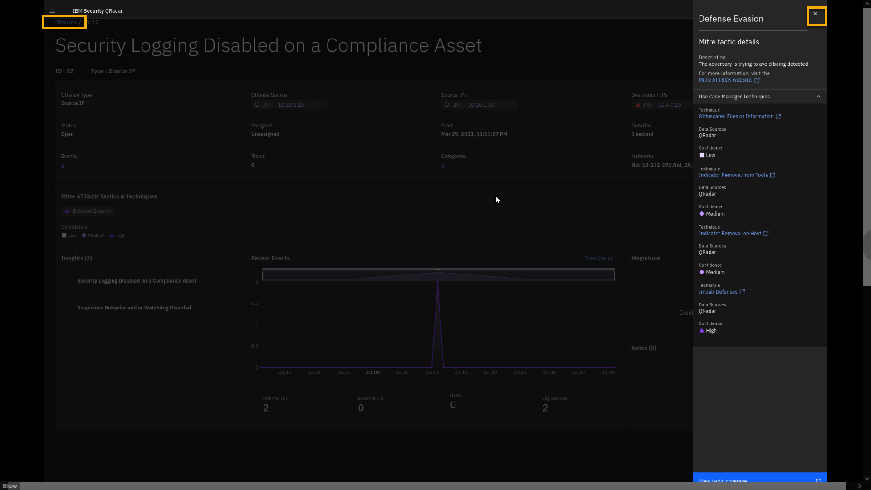Click Show button in bottom left corner
Image resolution: width=871 pixels, height=490 pixels.
[10, 485]
